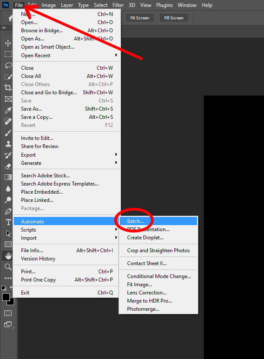The height and width of the screenshot is (359, 264).
Task: Choose Print One Copy
Action: [66, 280]
